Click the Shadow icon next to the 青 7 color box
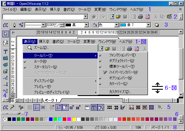Image resolution: width=185 pixels, height=131 pixels. (x=157, y=25)
